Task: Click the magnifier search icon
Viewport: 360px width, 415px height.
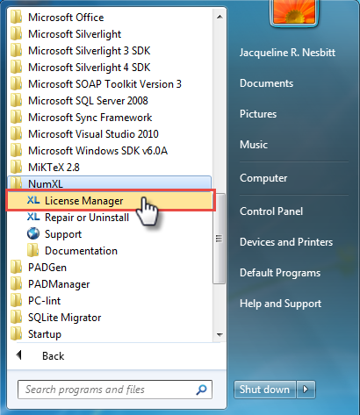Action: coord(201,390)
